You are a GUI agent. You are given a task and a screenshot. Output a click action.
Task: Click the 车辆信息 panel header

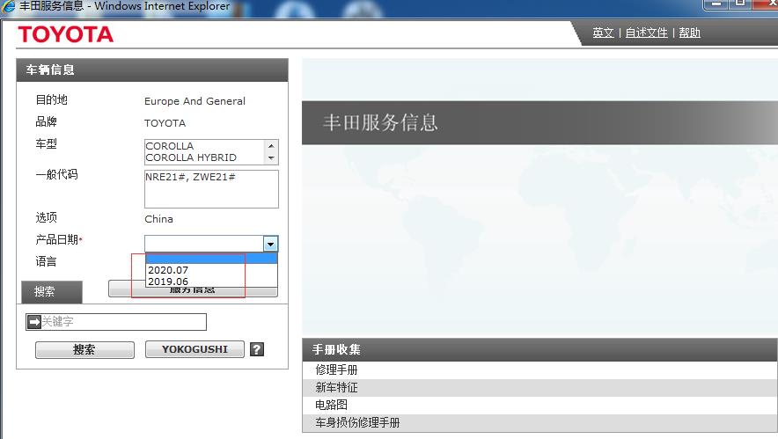pyautogui.click(x=152, y=70)
